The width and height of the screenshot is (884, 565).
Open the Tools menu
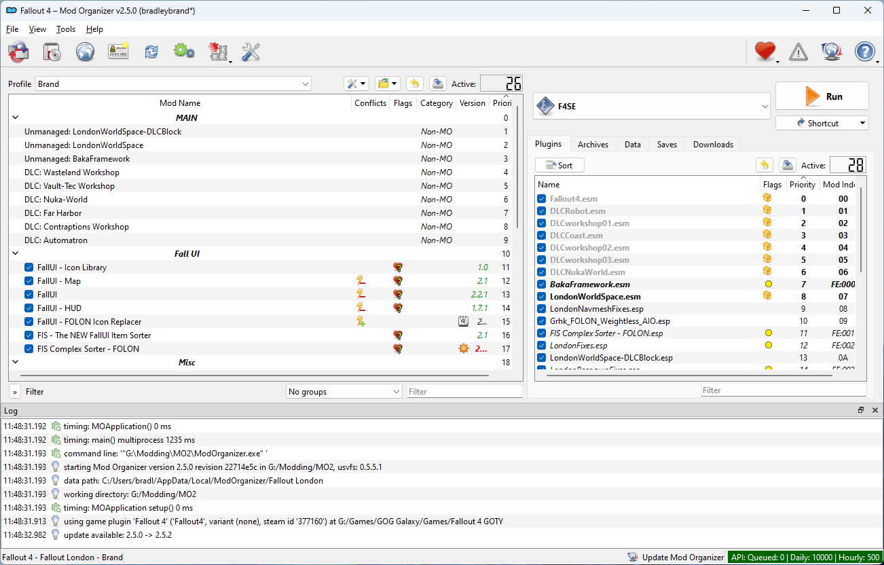66,29
